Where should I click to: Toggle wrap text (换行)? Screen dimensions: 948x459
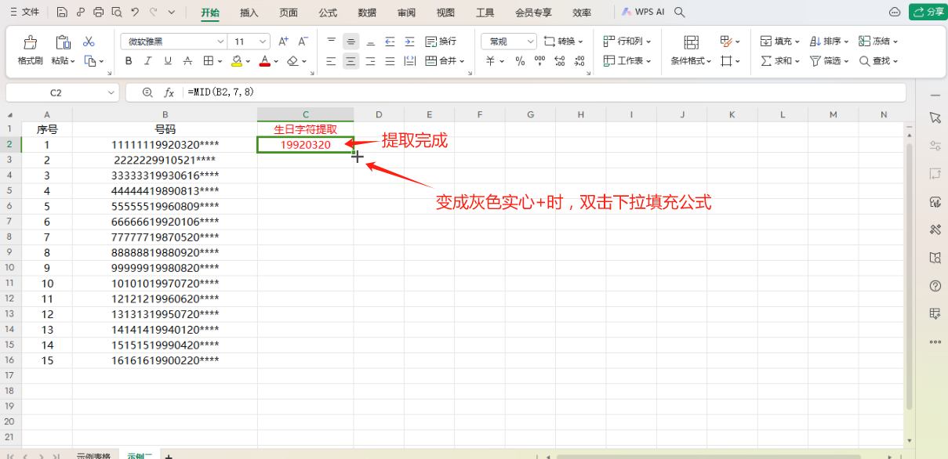click(x=441, y=42)
